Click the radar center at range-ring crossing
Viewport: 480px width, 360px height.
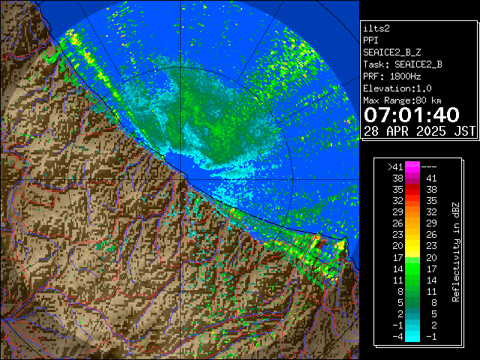point(181,180)
